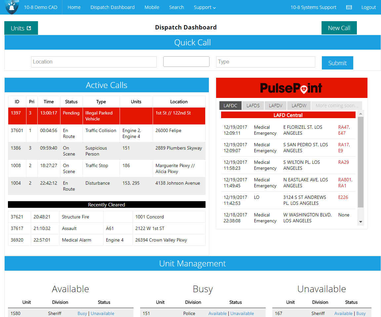This screenshot has height=317, width=381.
Task: Select the LAFDV tab
Action: tap(276, 106)
